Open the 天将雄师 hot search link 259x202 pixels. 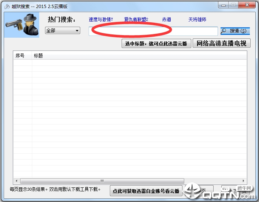click(x=197, y=19)
